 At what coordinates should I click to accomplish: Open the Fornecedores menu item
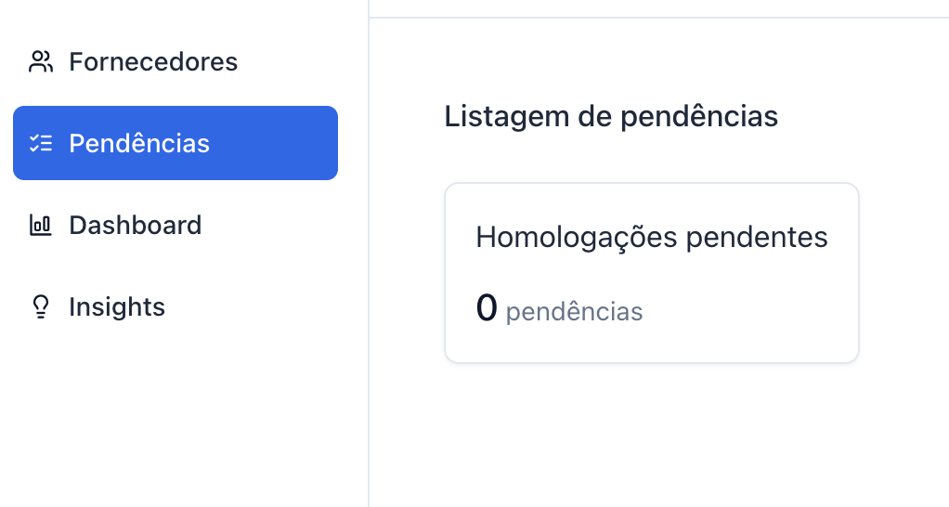[153, 62]
